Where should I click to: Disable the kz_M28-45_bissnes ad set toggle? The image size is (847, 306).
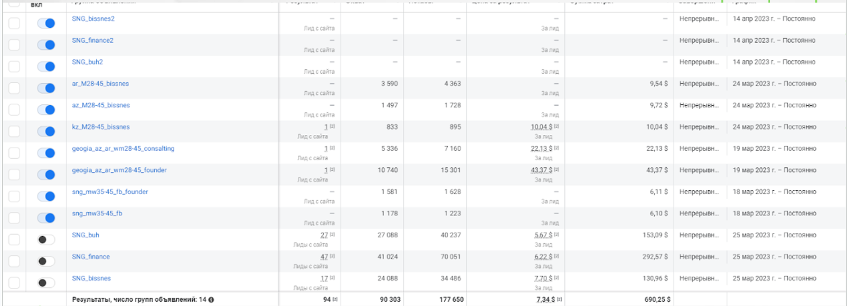tap(46, 131)
